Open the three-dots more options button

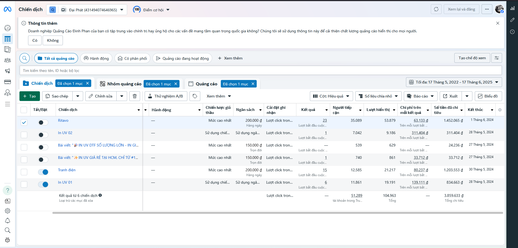click(487, 9)
